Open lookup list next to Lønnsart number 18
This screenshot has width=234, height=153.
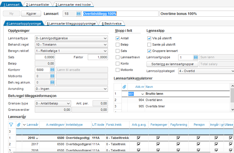pos(79,14)
